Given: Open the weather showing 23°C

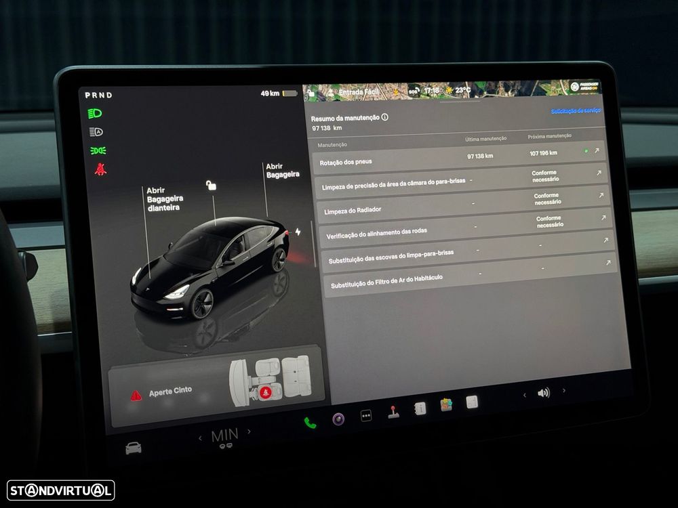Looking at the screenshot, I should click(x=458, y=90).
